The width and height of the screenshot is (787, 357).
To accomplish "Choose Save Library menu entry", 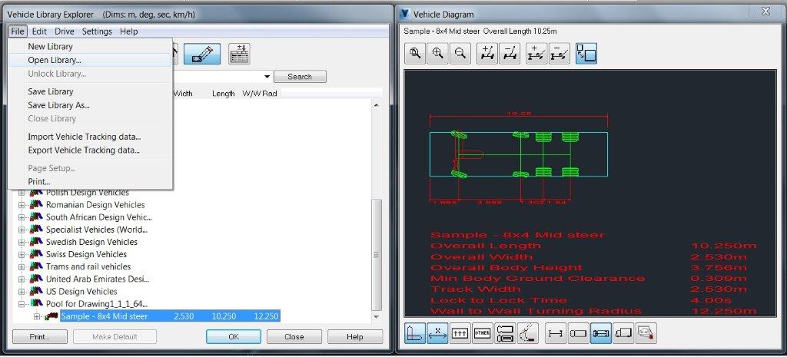I will 91,92.
